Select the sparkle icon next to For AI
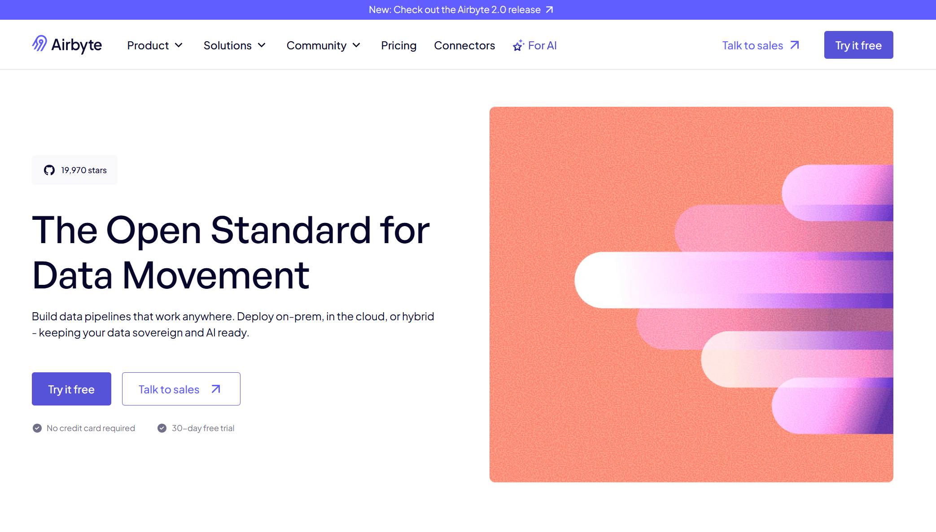Viewport: 936px width, 532px height. click(518, 44)
